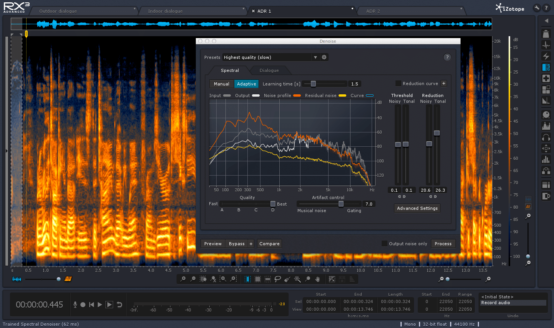Choose the time-frequency rectangle selection tool
554x328 pixels.
(258, 279)
